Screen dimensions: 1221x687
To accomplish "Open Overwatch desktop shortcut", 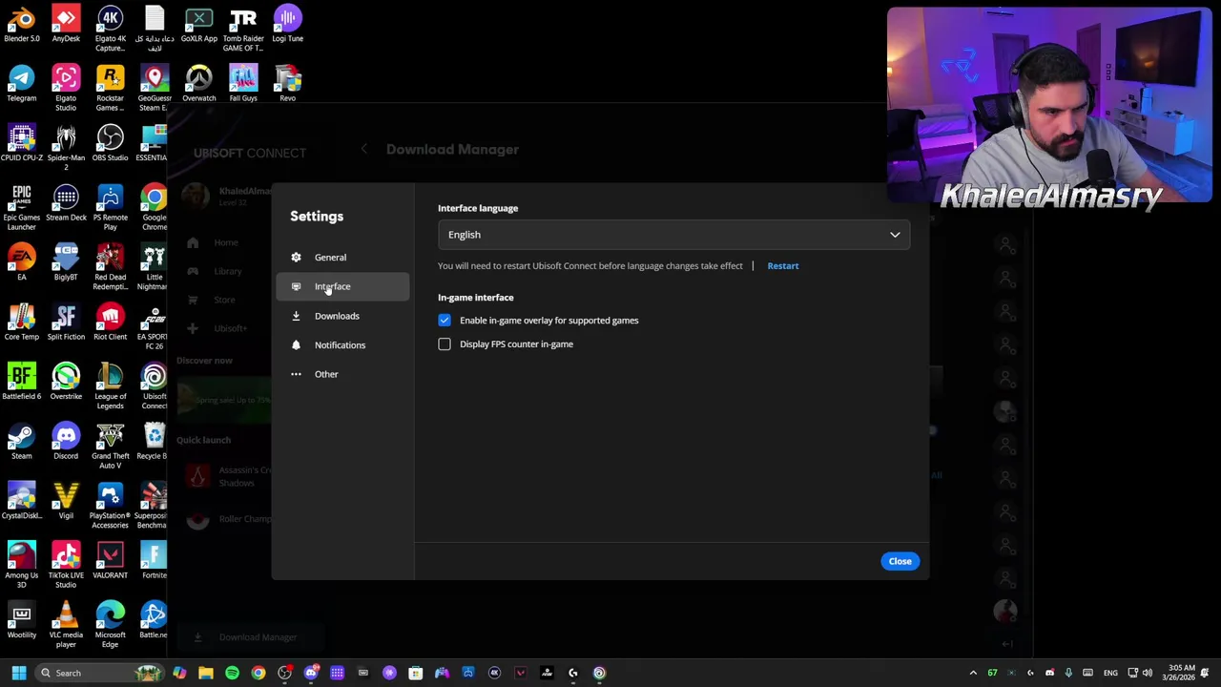I will [x=198, y=83].
